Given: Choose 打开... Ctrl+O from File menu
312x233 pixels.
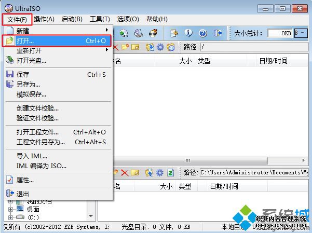Looking at the screenshot, I should pos(57,41).
